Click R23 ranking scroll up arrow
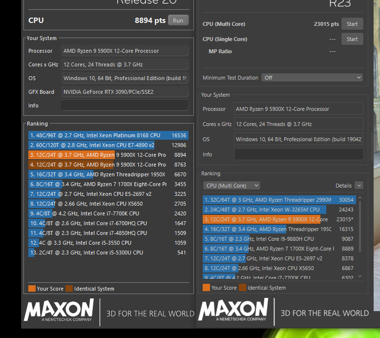 point(360,198)
